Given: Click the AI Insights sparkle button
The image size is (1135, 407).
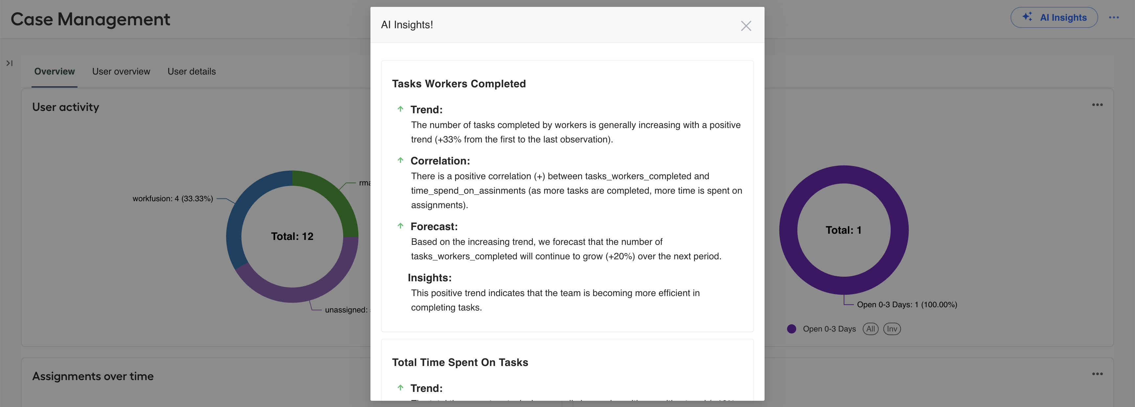Looking at the screenshot, I should (x=1054, y=18).
